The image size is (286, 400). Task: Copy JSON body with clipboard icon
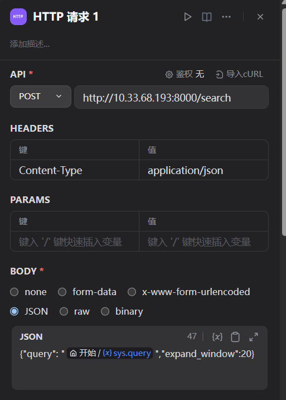click(235, 337)
